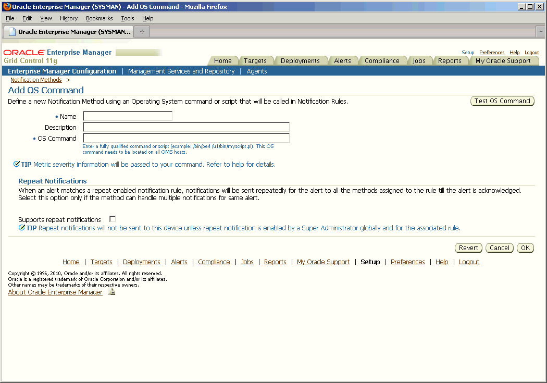Open the Edit menu

(27, 18)
